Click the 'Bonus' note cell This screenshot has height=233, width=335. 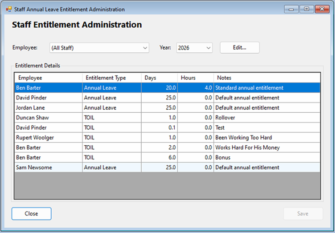pyautogui.click(x=267, y=157)
